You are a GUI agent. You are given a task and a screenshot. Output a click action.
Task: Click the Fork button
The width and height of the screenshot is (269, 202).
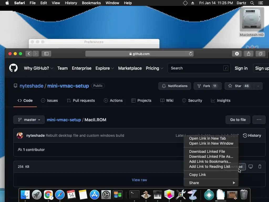coord(208,86)
